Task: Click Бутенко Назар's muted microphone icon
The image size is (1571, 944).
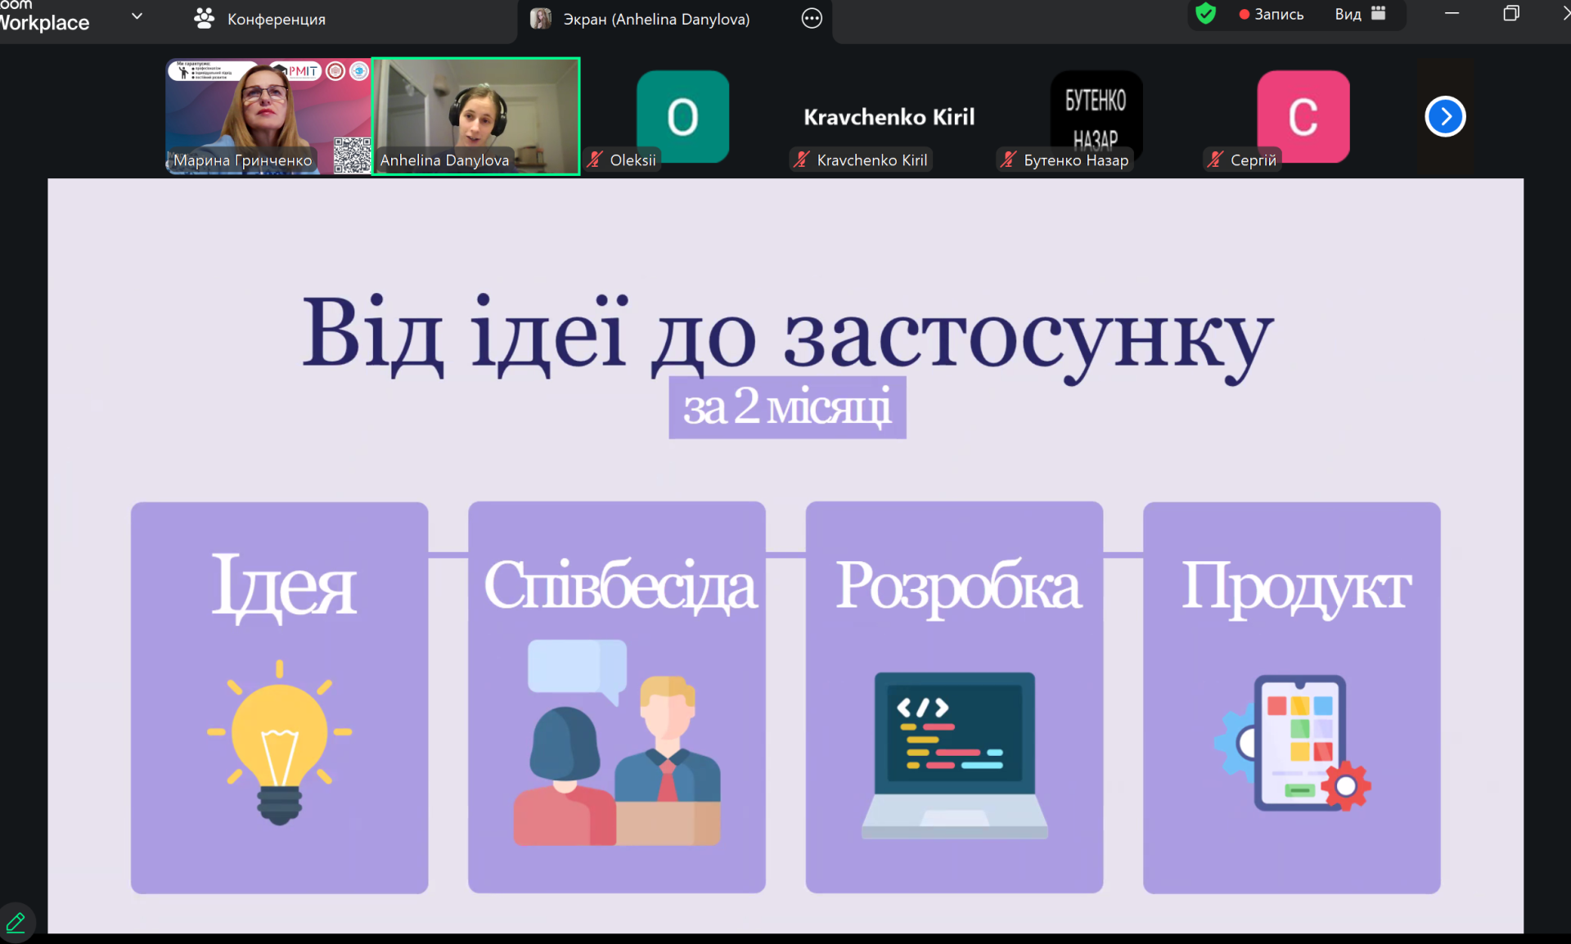Action: [x=1009, y=160]
